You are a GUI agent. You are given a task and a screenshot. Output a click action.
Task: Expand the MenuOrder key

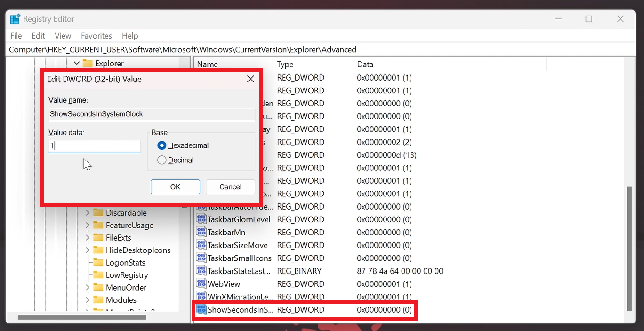point(88,287)
